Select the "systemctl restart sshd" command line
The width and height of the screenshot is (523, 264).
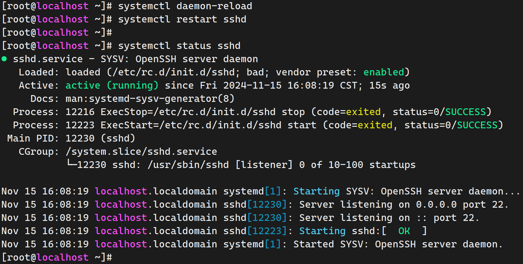click(x=182, y=19)
